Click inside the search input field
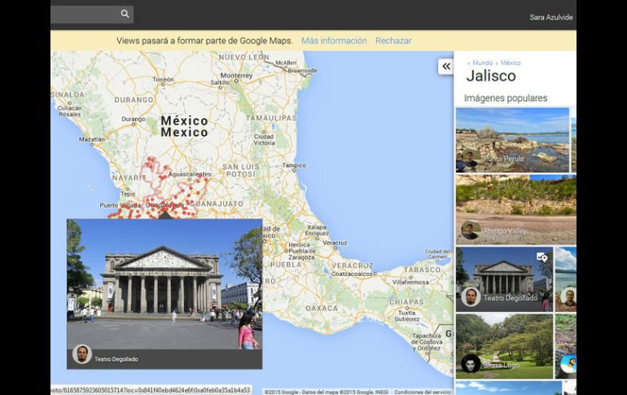Viewport: 627px width, 395px height. pyautogui.click(x=83, y=14)
